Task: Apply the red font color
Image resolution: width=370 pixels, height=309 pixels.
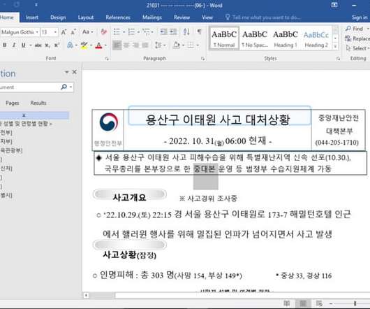Action: pos(98,45)
